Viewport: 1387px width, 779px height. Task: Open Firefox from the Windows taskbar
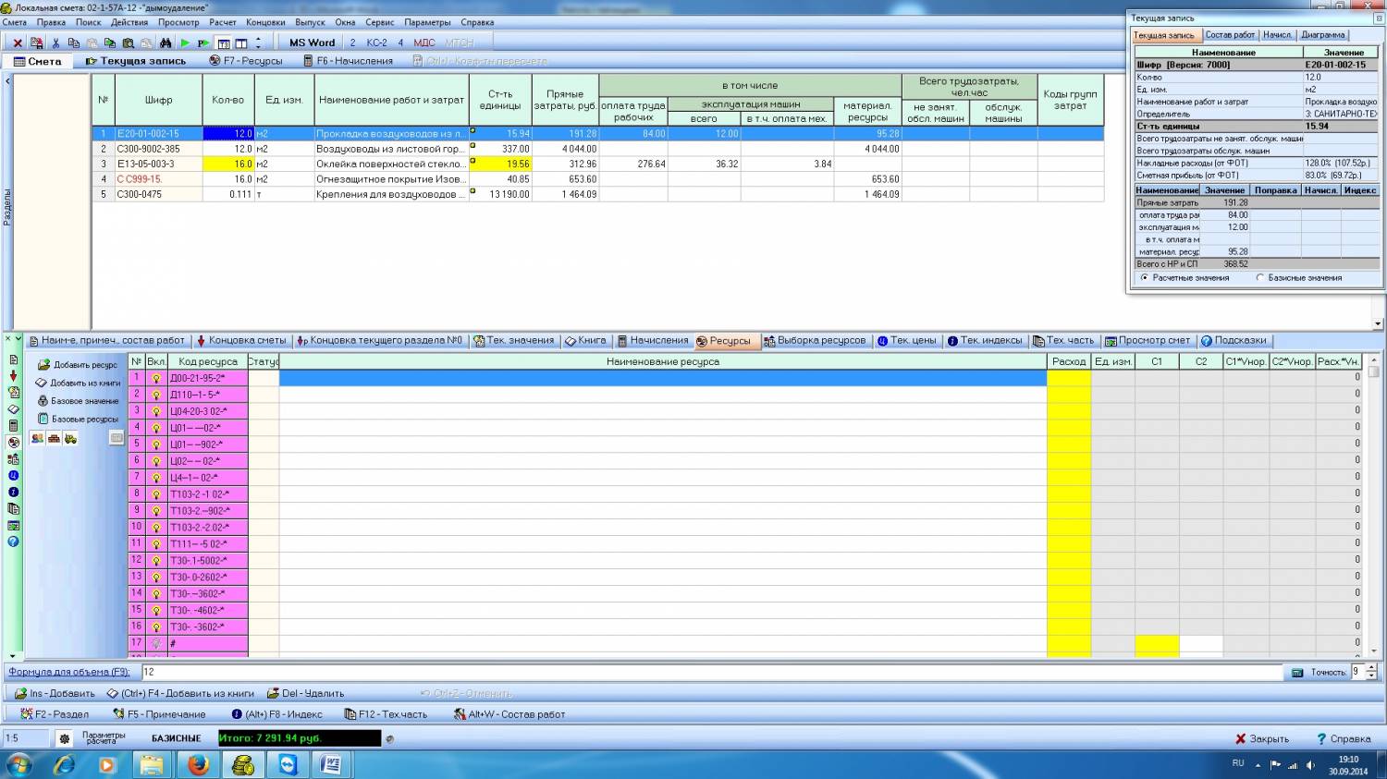[198, 765]
